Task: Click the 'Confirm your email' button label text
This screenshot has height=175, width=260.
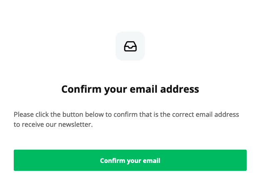Action: coord(130,160)
